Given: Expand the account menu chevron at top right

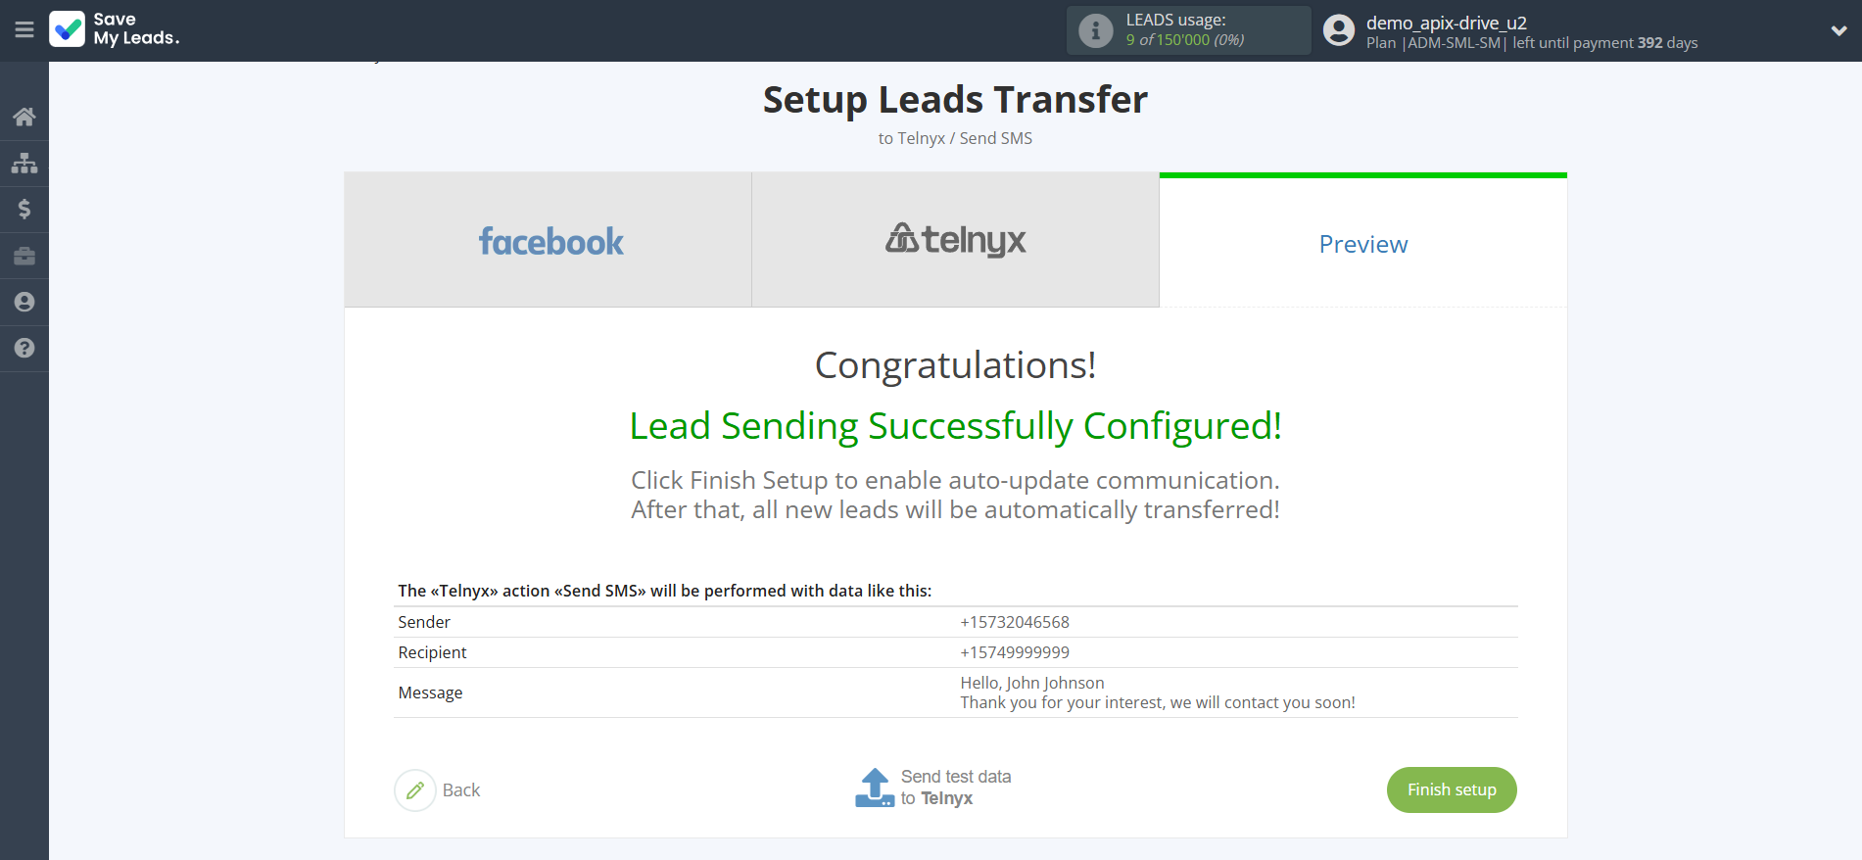Looking at the screenshot, I should click(x=1838, y=30).
